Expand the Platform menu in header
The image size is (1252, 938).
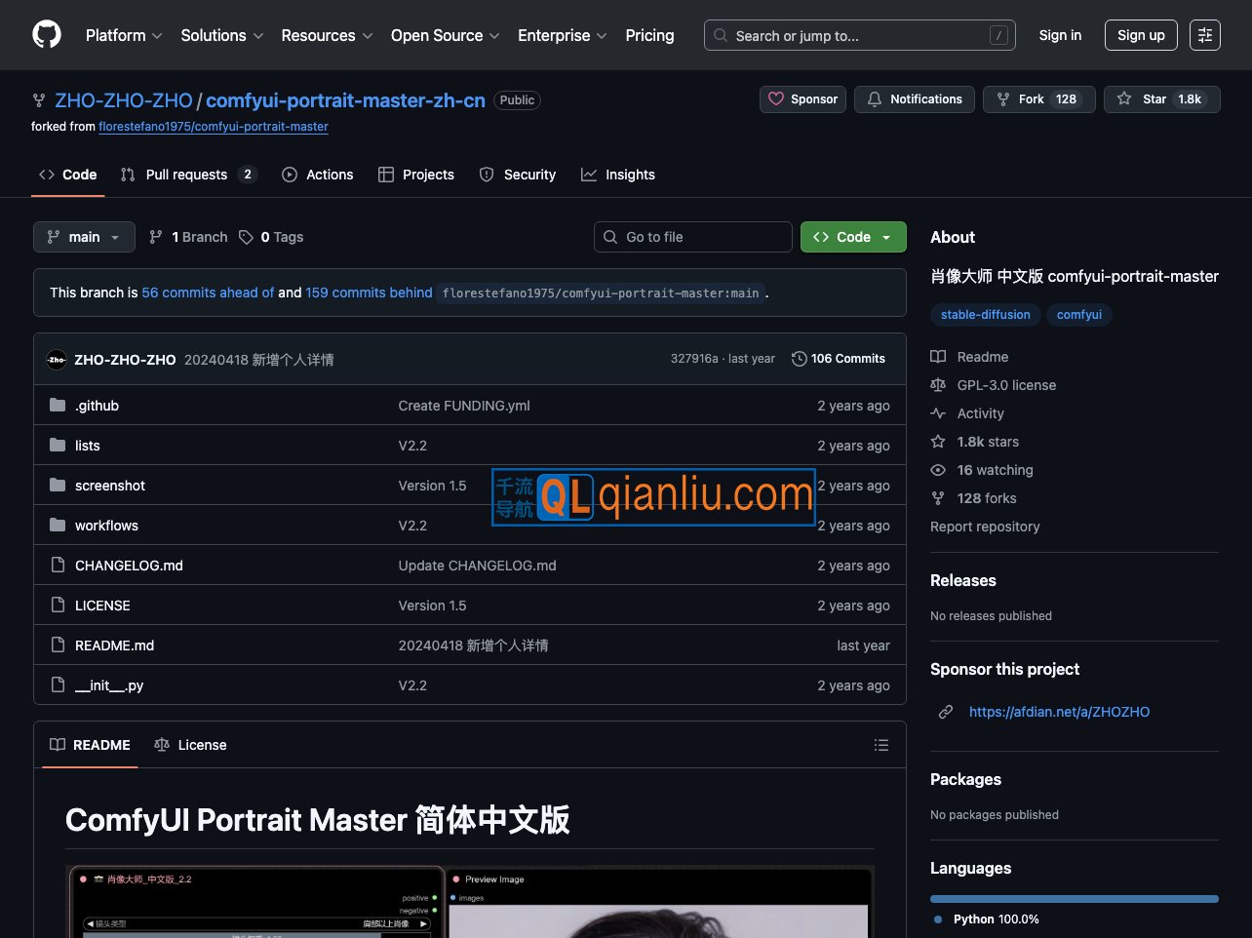(124, 35)
